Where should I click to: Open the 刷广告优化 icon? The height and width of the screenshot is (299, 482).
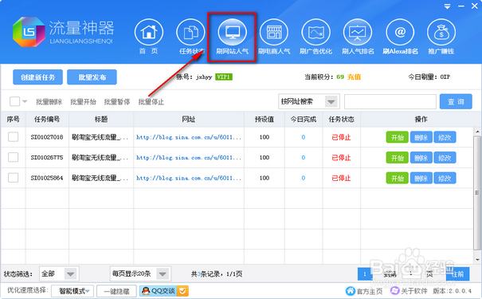(315, 33)
